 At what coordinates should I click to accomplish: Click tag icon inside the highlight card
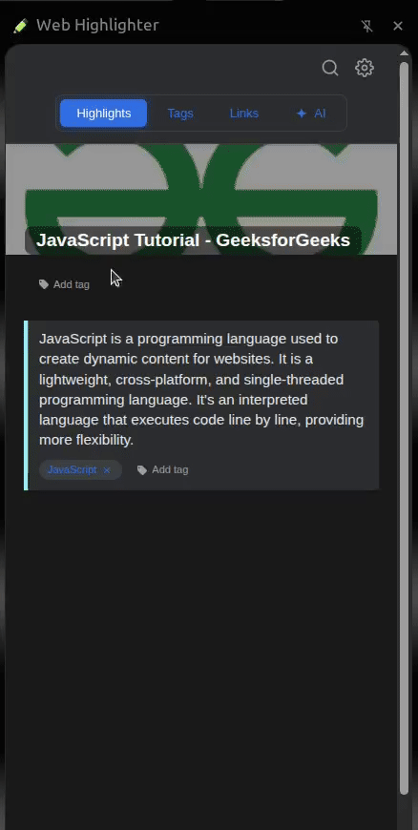(142, 469)
